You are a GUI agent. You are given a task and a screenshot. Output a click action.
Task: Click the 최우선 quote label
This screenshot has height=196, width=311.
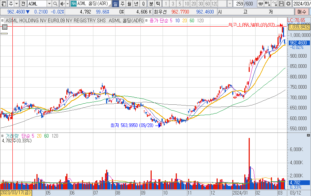pos(160,12)
